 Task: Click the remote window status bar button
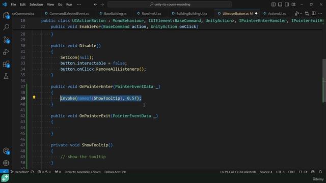click(x=4, y=172)
